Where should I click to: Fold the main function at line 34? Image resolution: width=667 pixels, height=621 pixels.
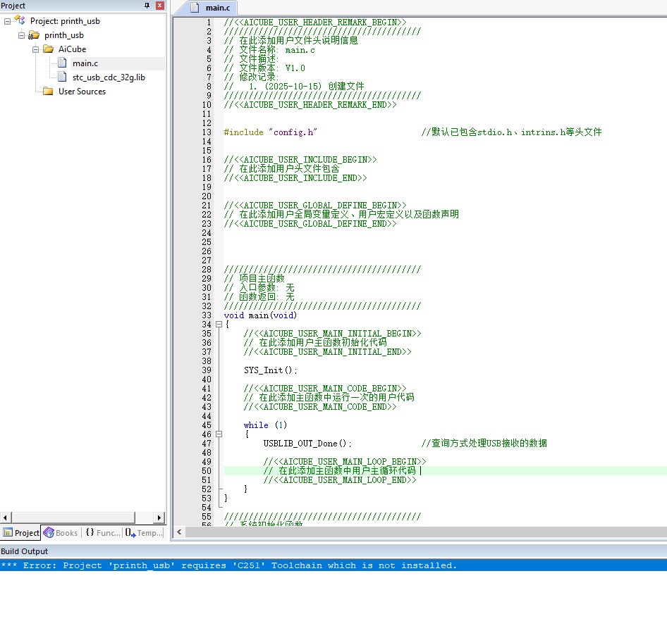pyautogui.click(x=219, y=325)
